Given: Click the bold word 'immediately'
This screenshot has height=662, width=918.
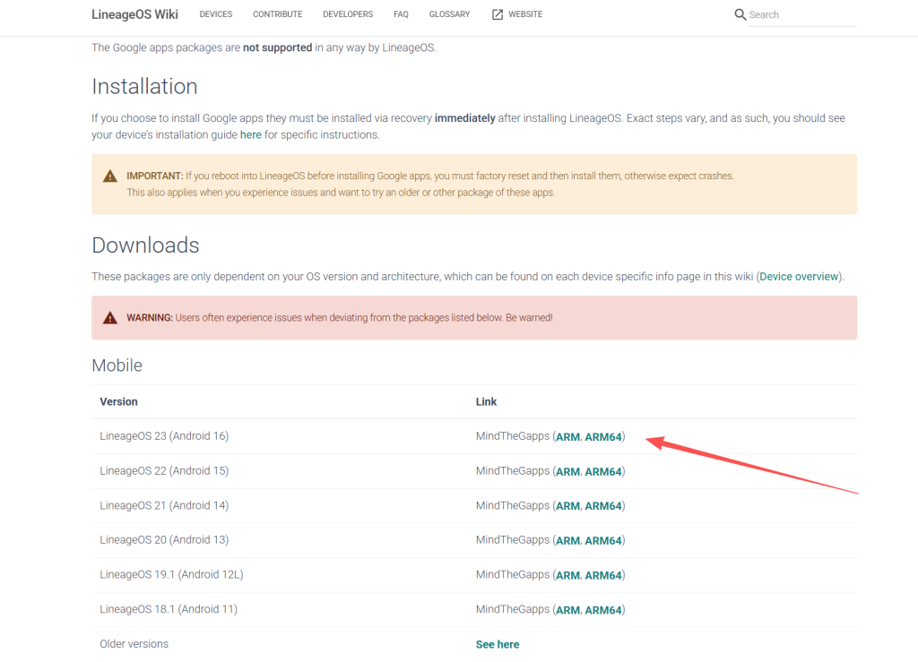Looking at the screenshot, I should coord(465,118).
